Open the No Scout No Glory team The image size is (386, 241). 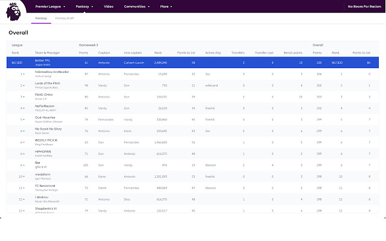[x=48, y=129]
